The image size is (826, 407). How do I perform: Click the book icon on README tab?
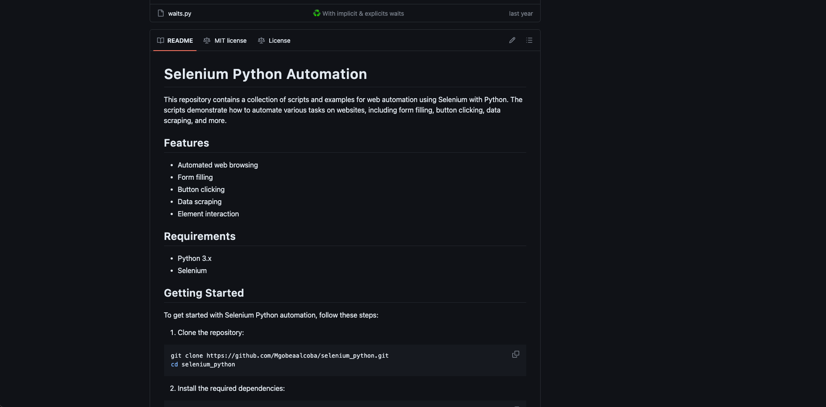coord(161,41)
